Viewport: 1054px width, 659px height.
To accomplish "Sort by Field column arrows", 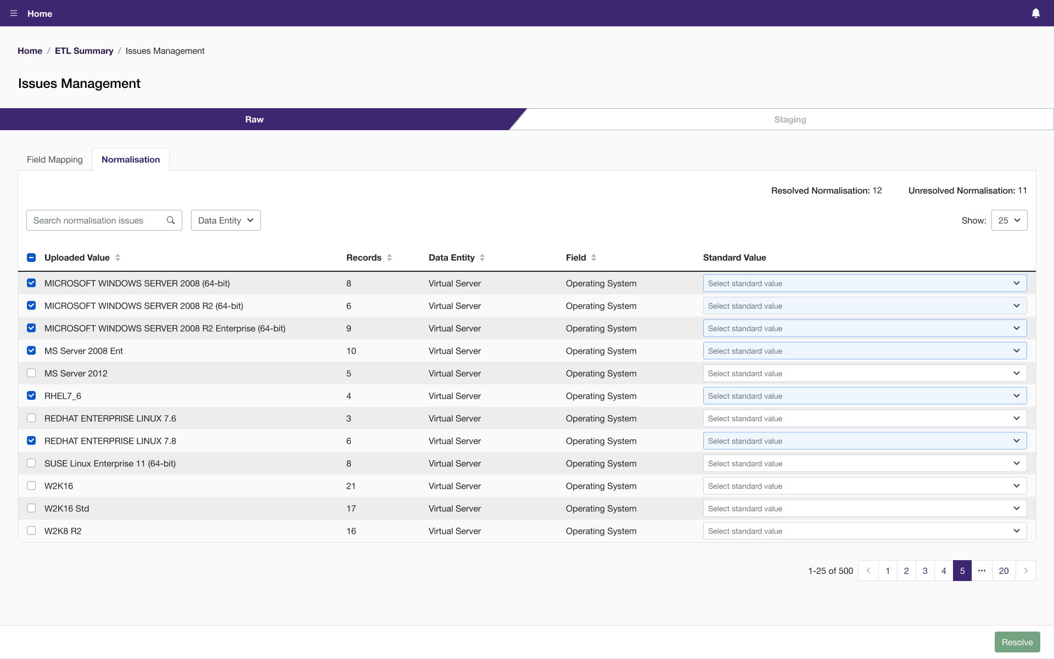I will pos(593,258).
